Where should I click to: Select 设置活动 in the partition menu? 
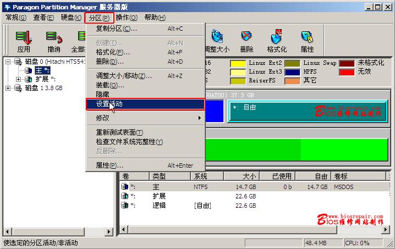coord(146,104)
